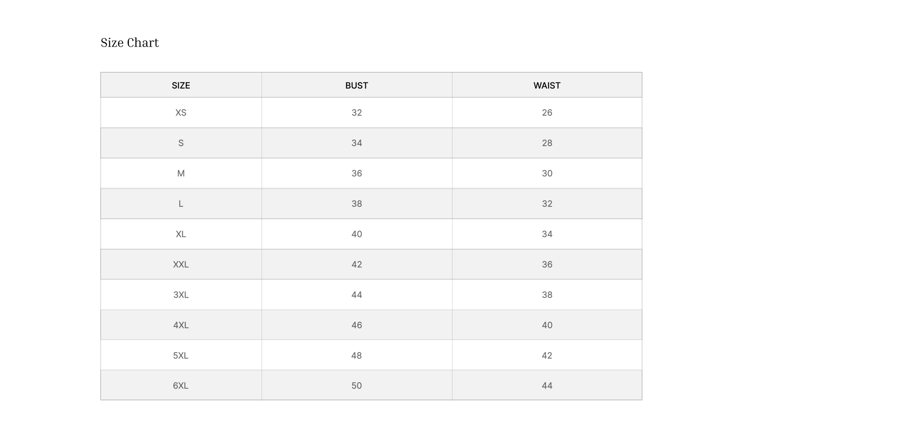Select the M size cell
Viewport: 910px width, 444px height.
(x=181, y=173)
